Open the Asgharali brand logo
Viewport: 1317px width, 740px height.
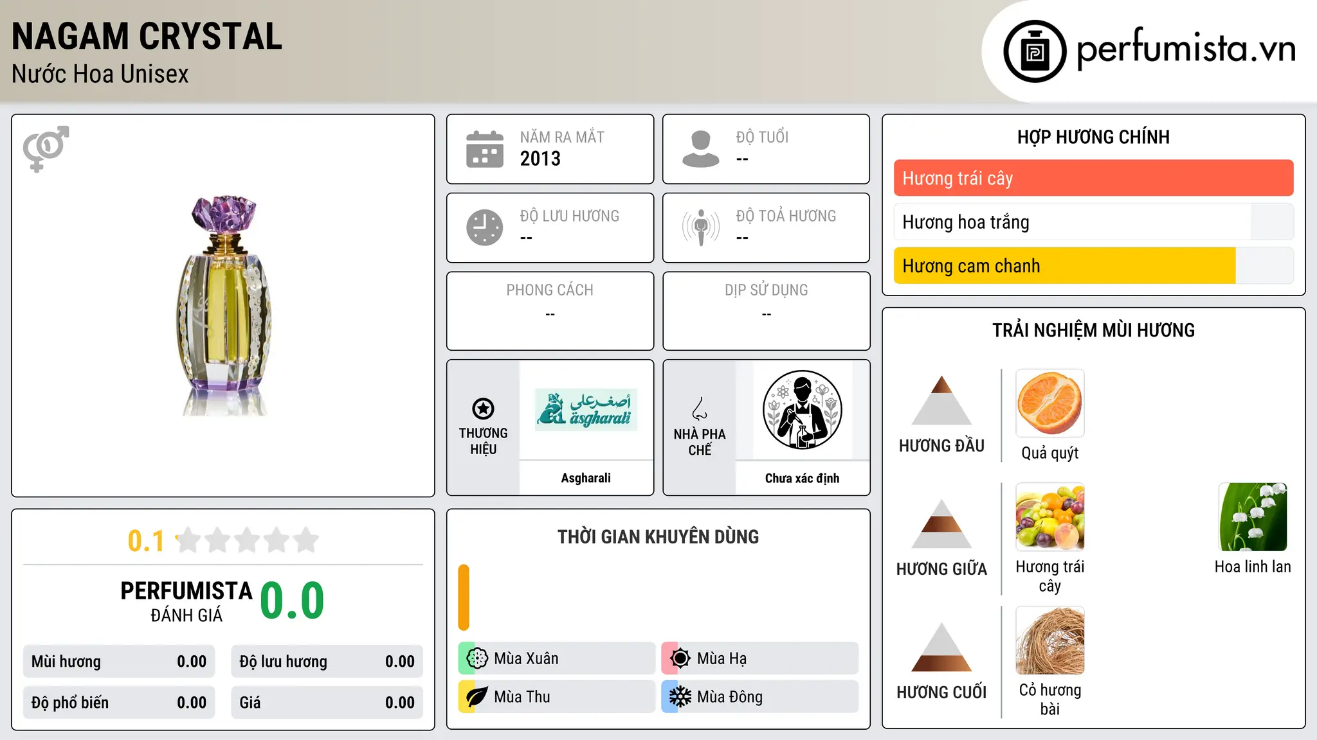[x=586, y=410]
